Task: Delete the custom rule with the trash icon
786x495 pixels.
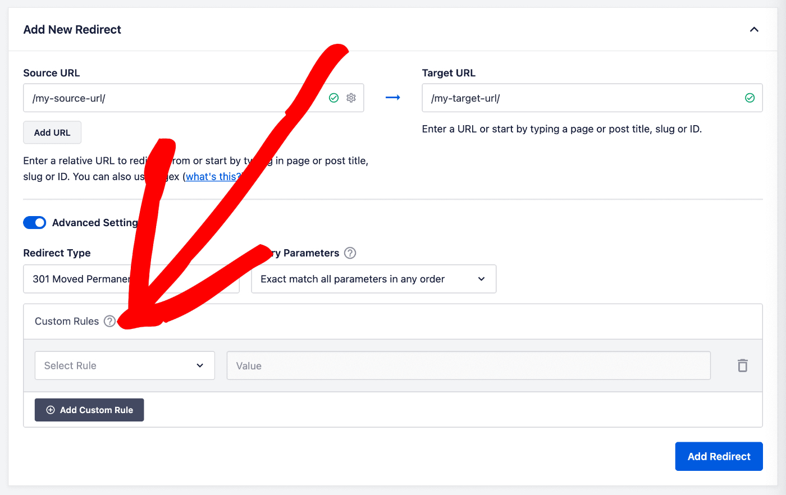Action: tap(742, 365)
